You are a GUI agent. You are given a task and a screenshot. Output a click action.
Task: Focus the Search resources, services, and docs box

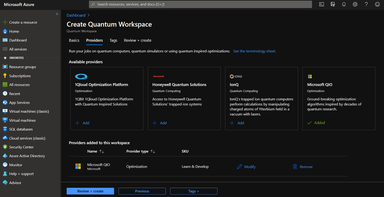(200, 4)
